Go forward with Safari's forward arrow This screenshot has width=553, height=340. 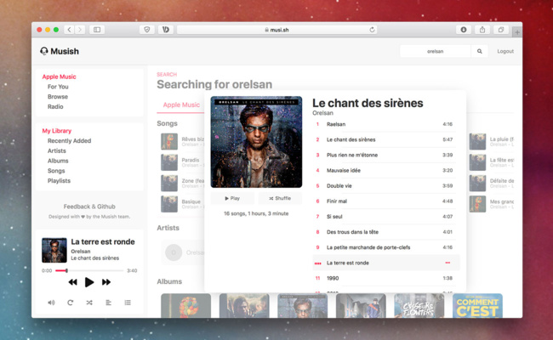point(80,30)
